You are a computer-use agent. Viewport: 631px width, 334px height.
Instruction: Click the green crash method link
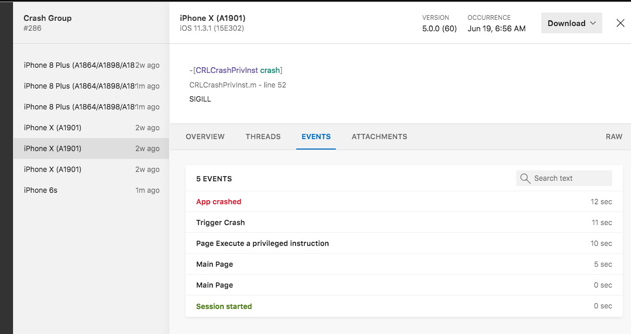click(x=270, y=70)
